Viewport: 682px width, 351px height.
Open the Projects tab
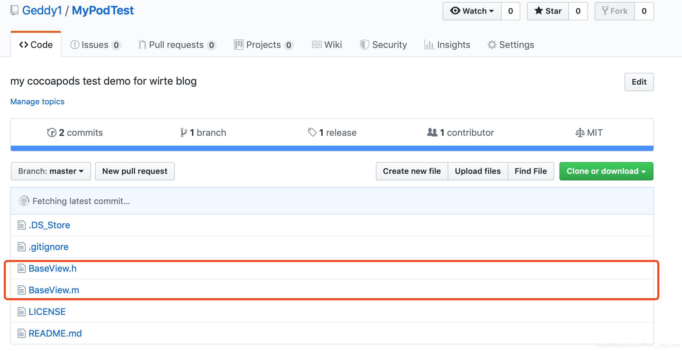263,45
